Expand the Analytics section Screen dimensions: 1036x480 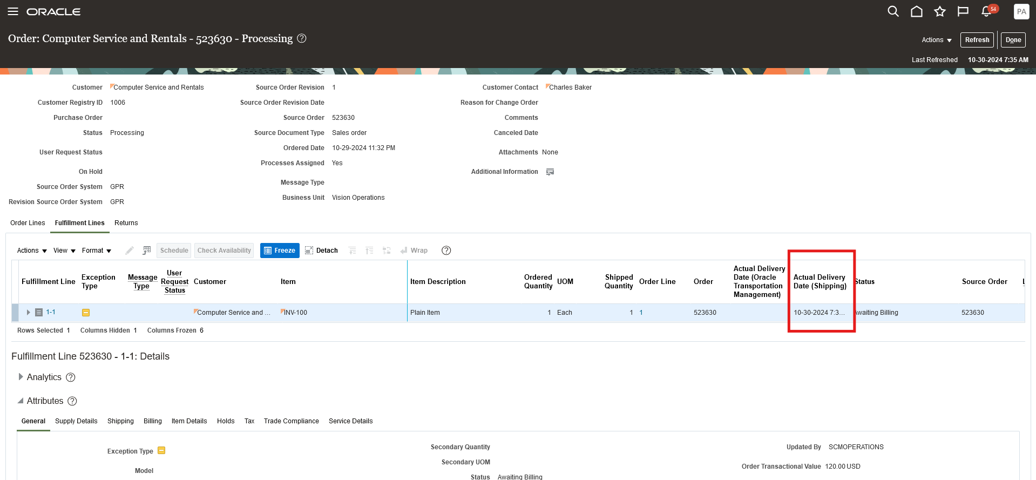(21, 377)
